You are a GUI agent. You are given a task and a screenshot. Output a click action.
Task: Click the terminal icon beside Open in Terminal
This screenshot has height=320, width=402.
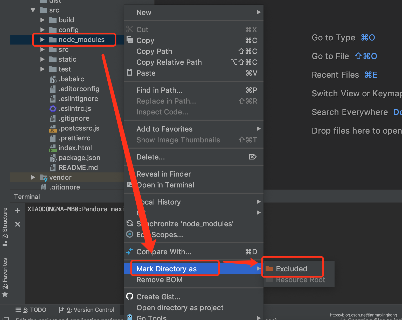130,185
